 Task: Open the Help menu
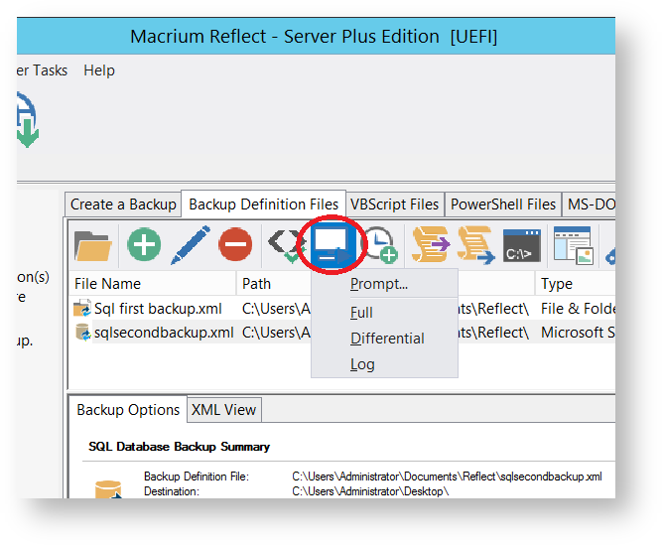click(x=99, y=70)
